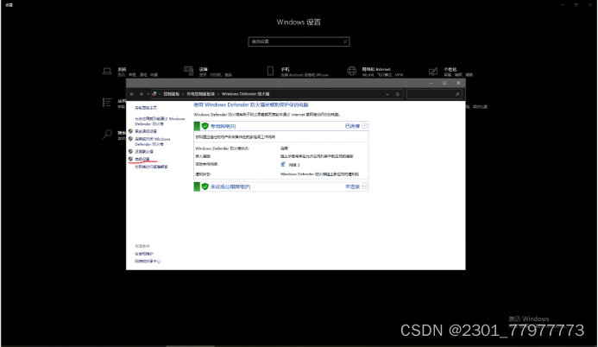Click the System laptop icon in Settings
This screenshot has height=347, width=598.
(107, 72)
